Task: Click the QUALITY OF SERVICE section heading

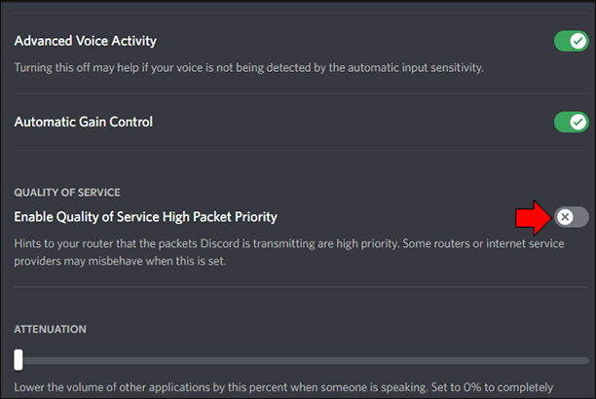Action: pos(67,193)
